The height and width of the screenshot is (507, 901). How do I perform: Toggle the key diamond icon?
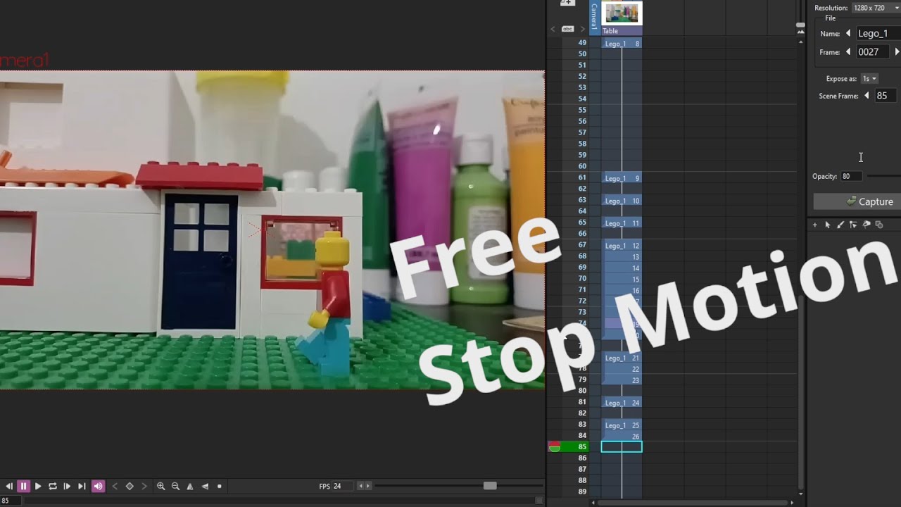[x=130, y=486]
